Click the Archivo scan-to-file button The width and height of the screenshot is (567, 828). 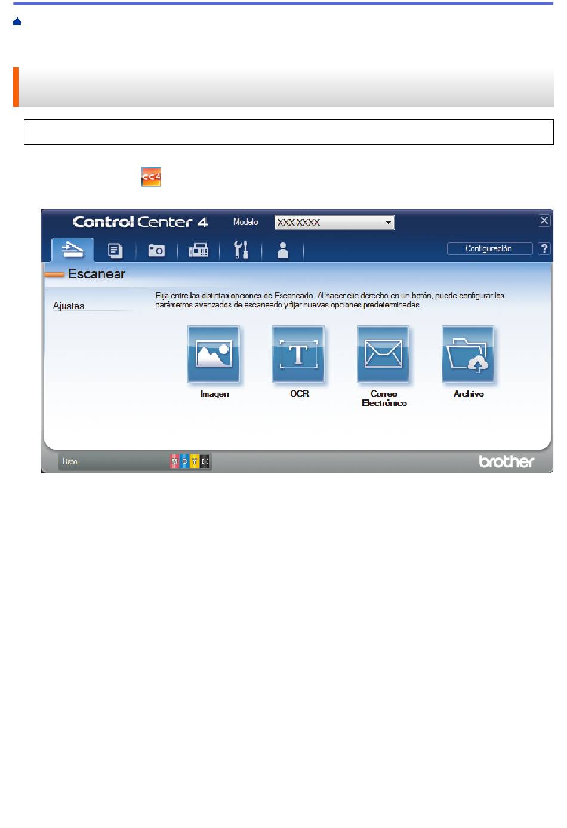tap(468, 354)
